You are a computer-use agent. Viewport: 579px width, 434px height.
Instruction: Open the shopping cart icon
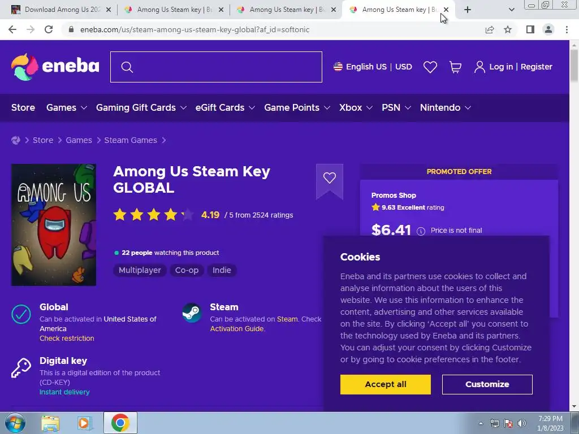point(455,67)
